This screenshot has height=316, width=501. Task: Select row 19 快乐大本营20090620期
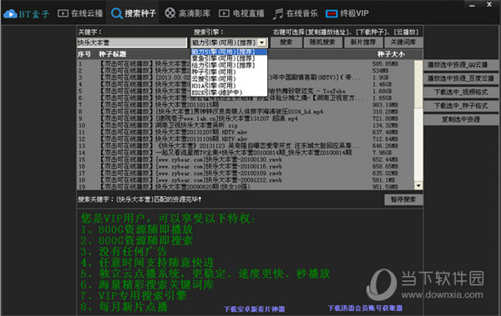(246, 187)
